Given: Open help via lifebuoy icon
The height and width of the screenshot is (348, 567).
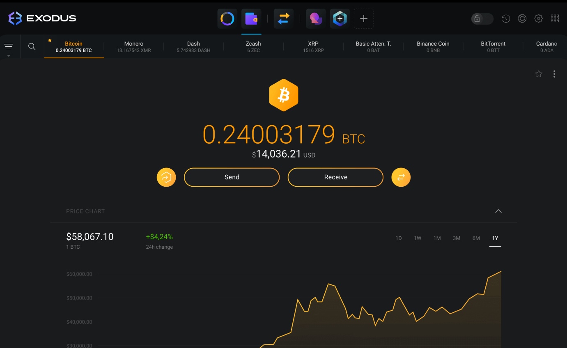Looking at the screenshot, I should coord(522,18).
